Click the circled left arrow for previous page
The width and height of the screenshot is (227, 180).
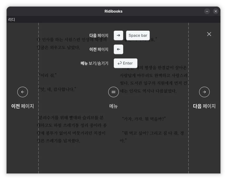pos(23,92)
